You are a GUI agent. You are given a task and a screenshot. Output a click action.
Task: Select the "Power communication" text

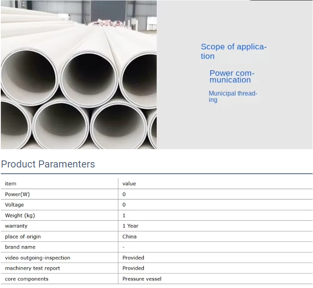(x=232, y=76)
